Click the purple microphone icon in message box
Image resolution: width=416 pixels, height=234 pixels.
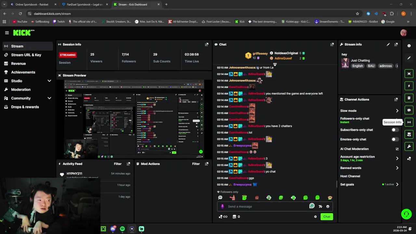coord(223,206)
